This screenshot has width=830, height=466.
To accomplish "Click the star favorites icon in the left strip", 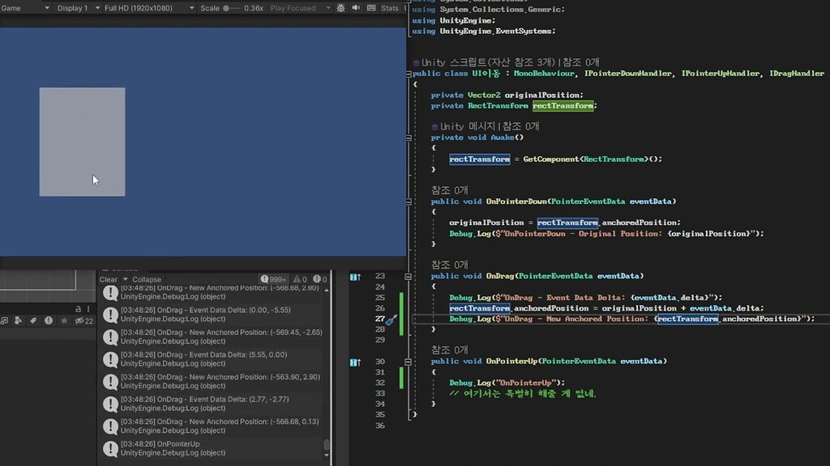I will 62,320.
